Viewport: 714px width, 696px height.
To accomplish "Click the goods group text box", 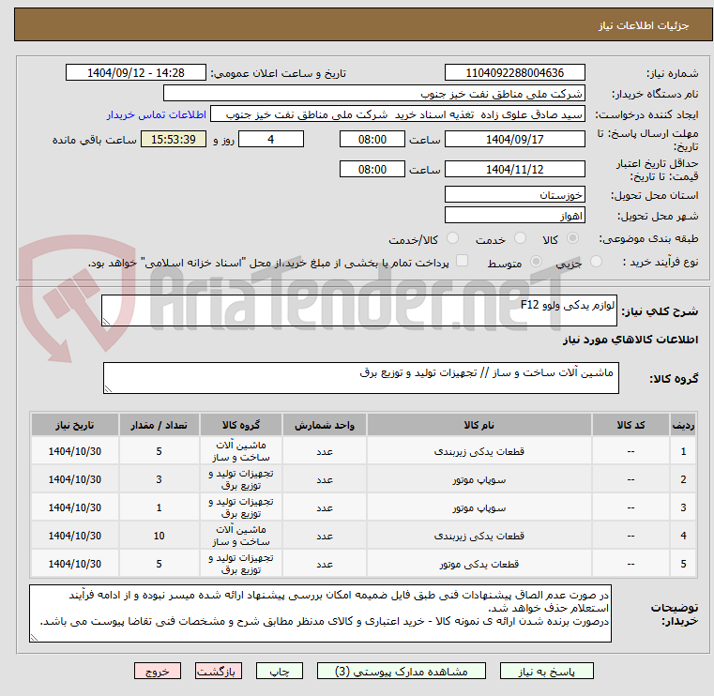I will 360,378.
